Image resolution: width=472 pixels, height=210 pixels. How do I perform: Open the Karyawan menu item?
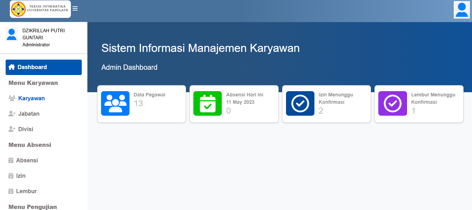pos(31,98)
